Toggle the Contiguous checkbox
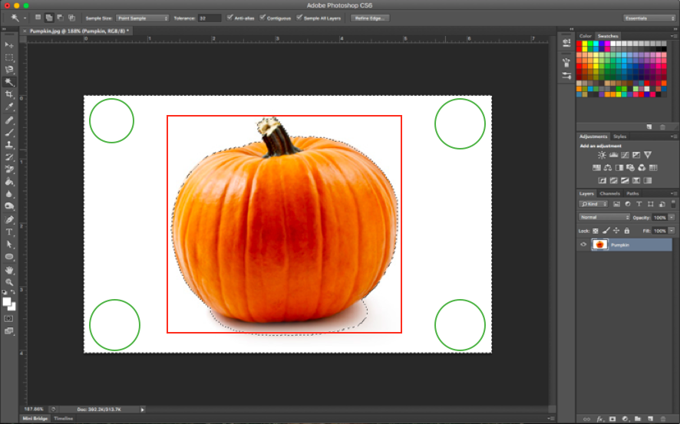Image resolution: width=680 pixels, height=424 pixels. coord(262,18)
